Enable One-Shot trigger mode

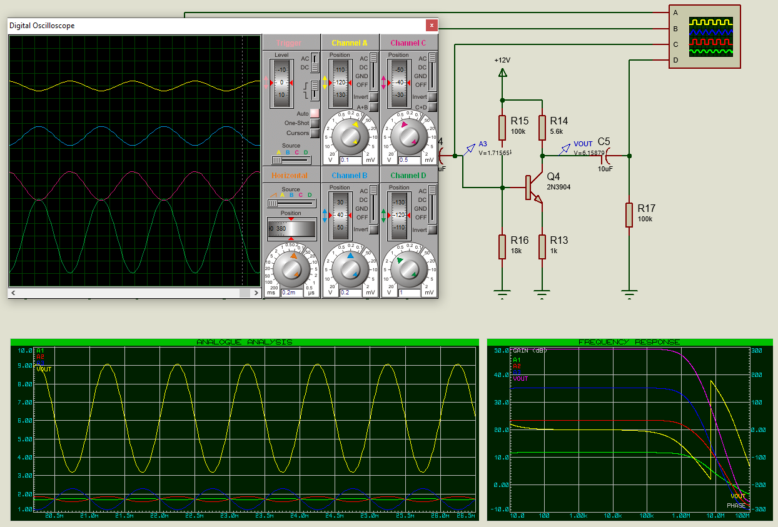(315, 123)
